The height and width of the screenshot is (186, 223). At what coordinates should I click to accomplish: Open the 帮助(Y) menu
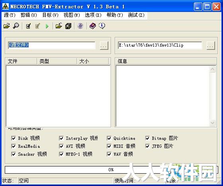[115, 15]
